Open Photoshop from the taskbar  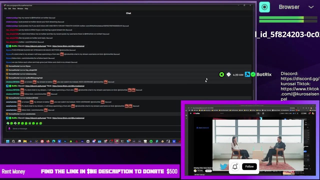pyautogui.click(x=65, y=141)
